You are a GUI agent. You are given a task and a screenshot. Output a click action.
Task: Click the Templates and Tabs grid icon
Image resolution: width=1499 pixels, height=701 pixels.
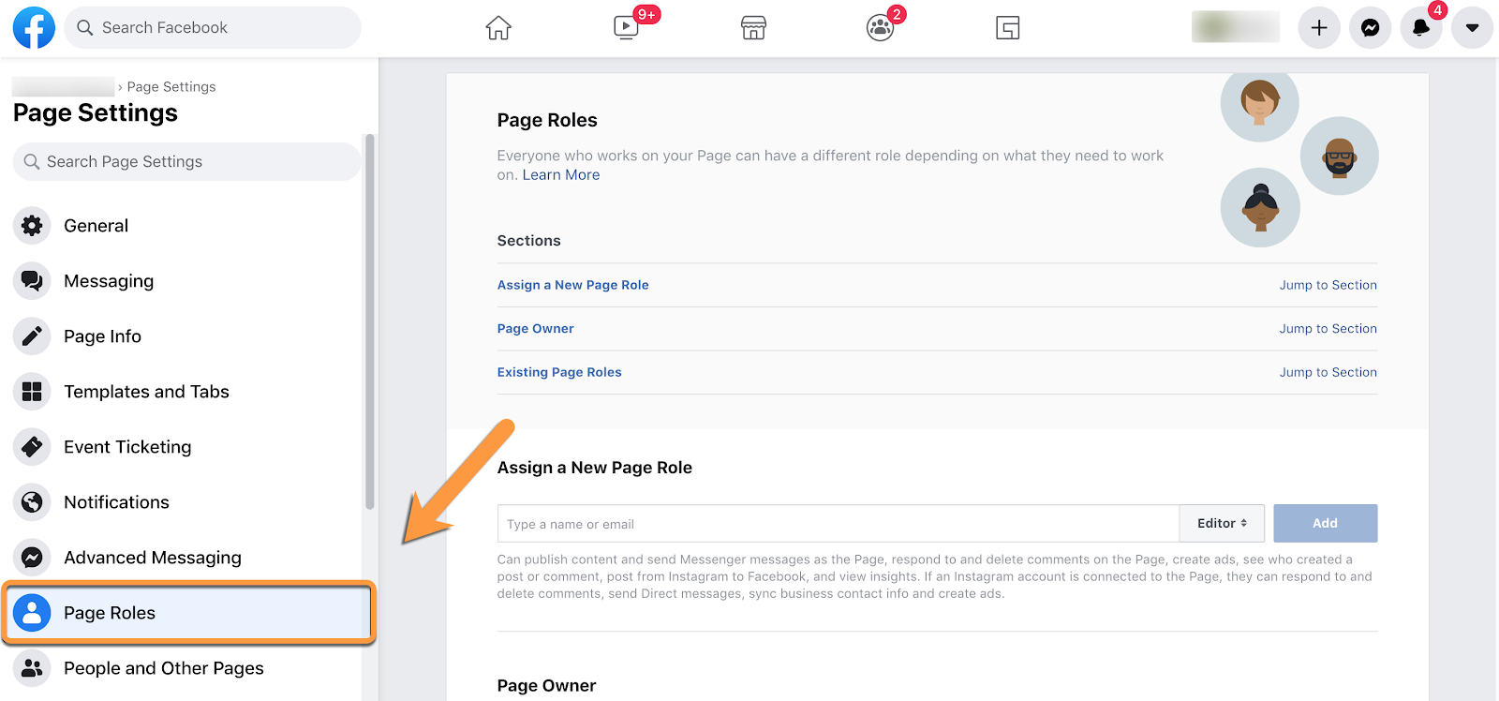pos(32,392)
